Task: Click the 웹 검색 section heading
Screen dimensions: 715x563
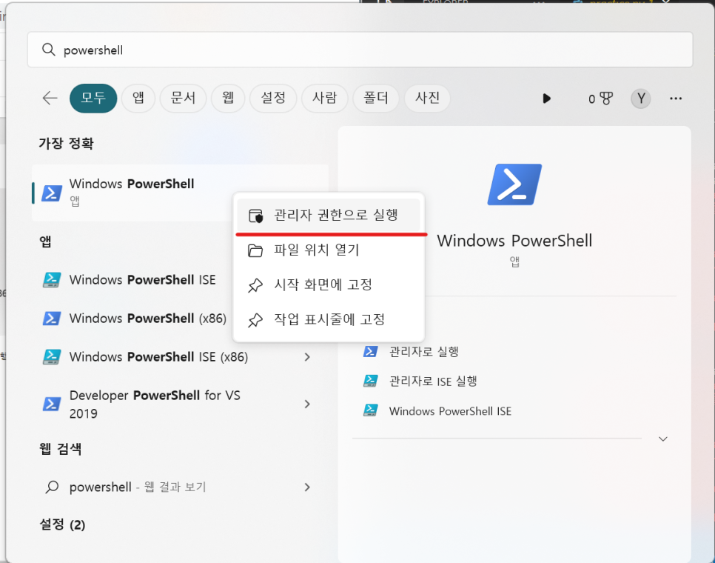Action: click(x=60, y=449)
